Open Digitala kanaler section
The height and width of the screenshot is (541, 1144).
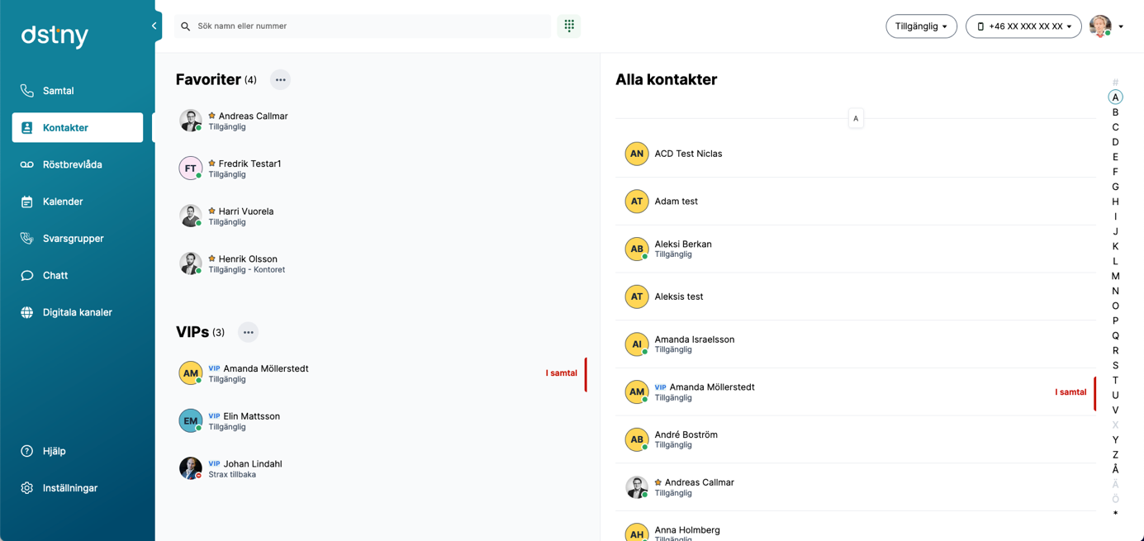click(x=78, y=312)
